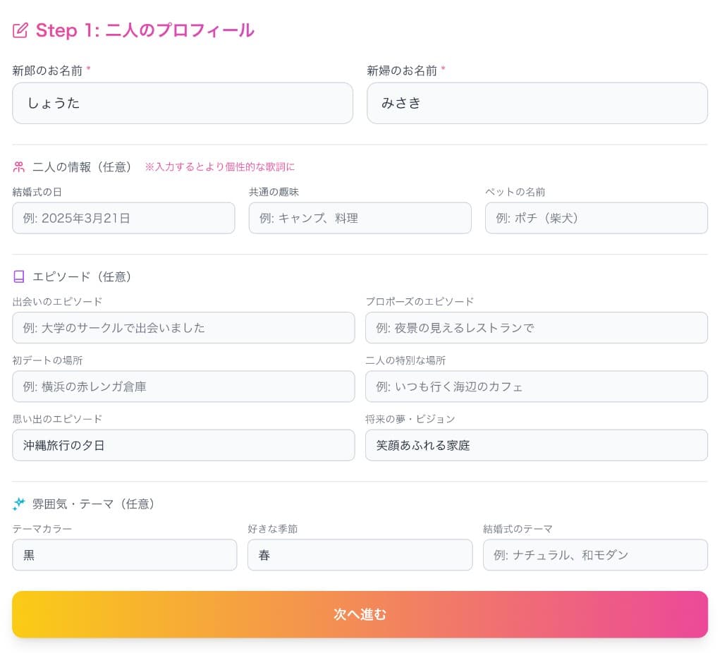The image size is (722, 653).
Task: Click the 結婚式の日 wedding date field
Action: 123,218
